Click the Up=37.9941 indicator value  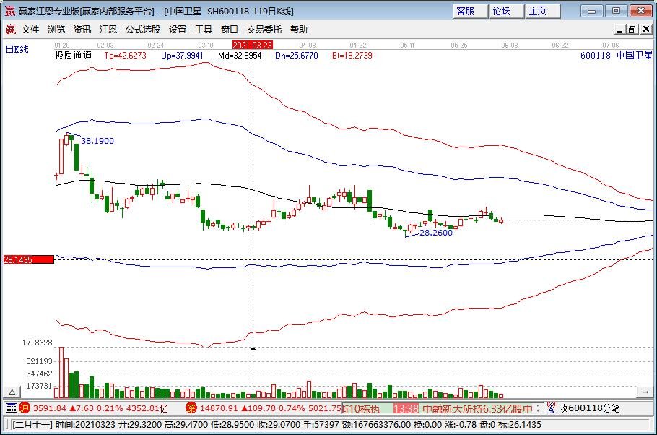[182, 56]
